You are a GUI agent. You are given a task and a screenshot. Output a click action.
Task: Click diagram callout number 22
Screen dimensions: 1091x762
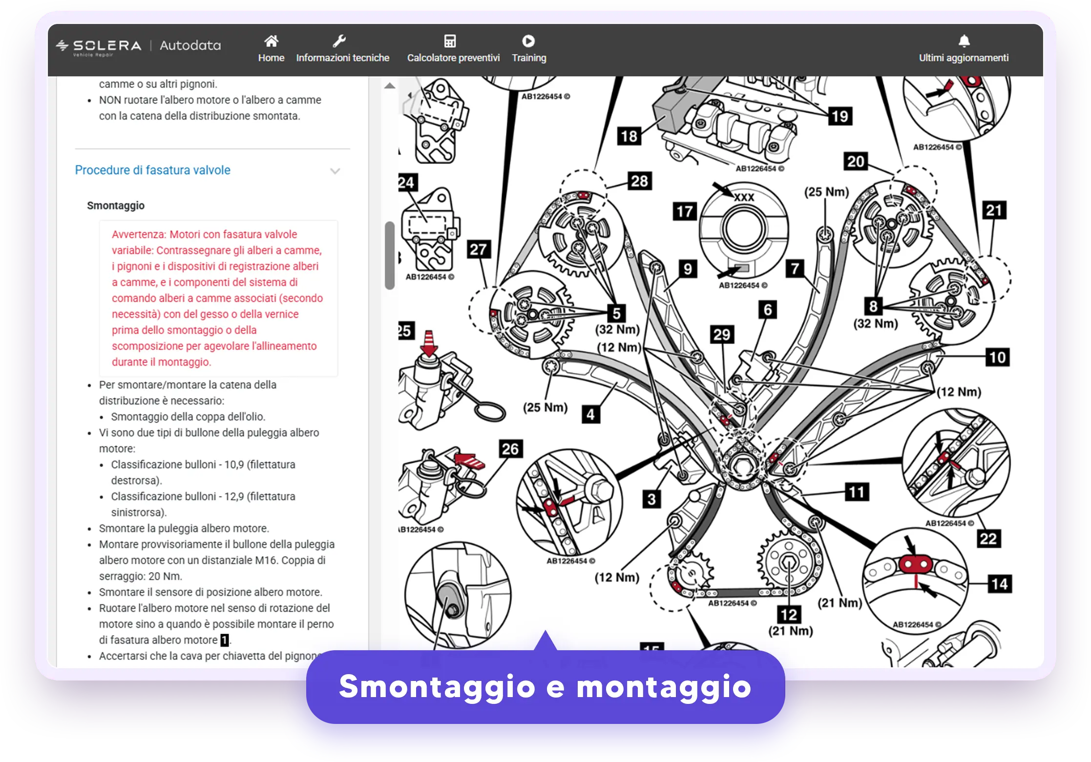988,539
